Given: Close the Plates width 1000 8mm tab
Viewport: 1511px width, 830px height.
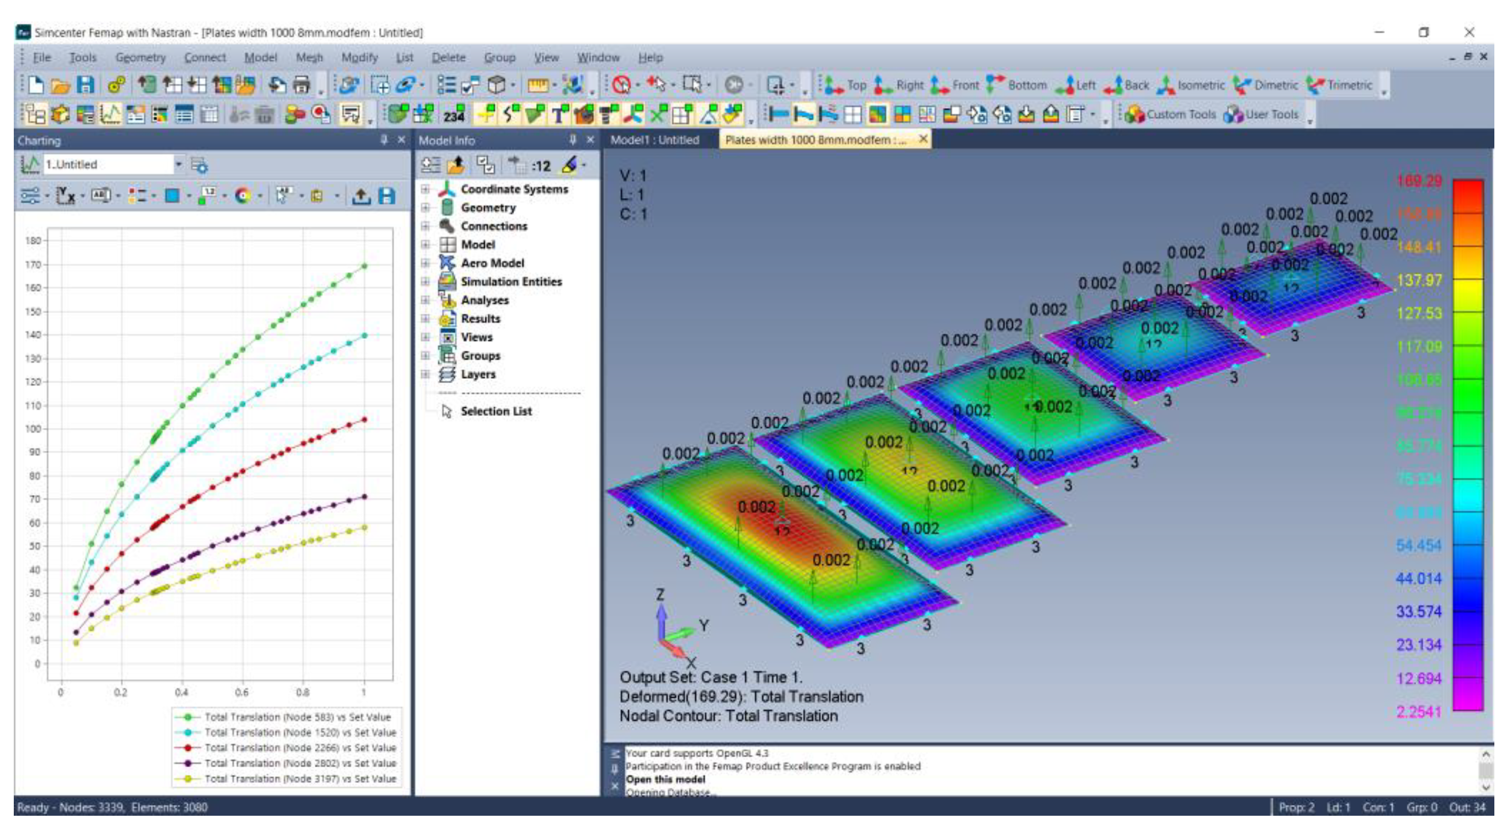Looking at the screenshot, I should pos(923,139).
